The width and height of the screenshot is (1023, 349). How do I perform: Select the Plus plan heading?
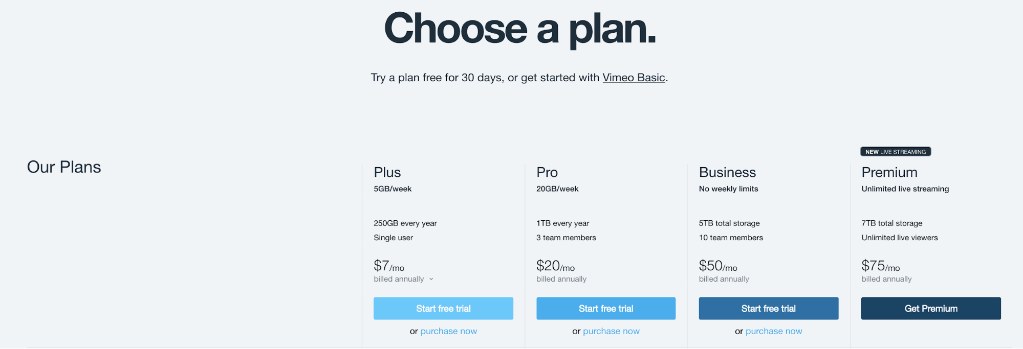tap(387, 172)
